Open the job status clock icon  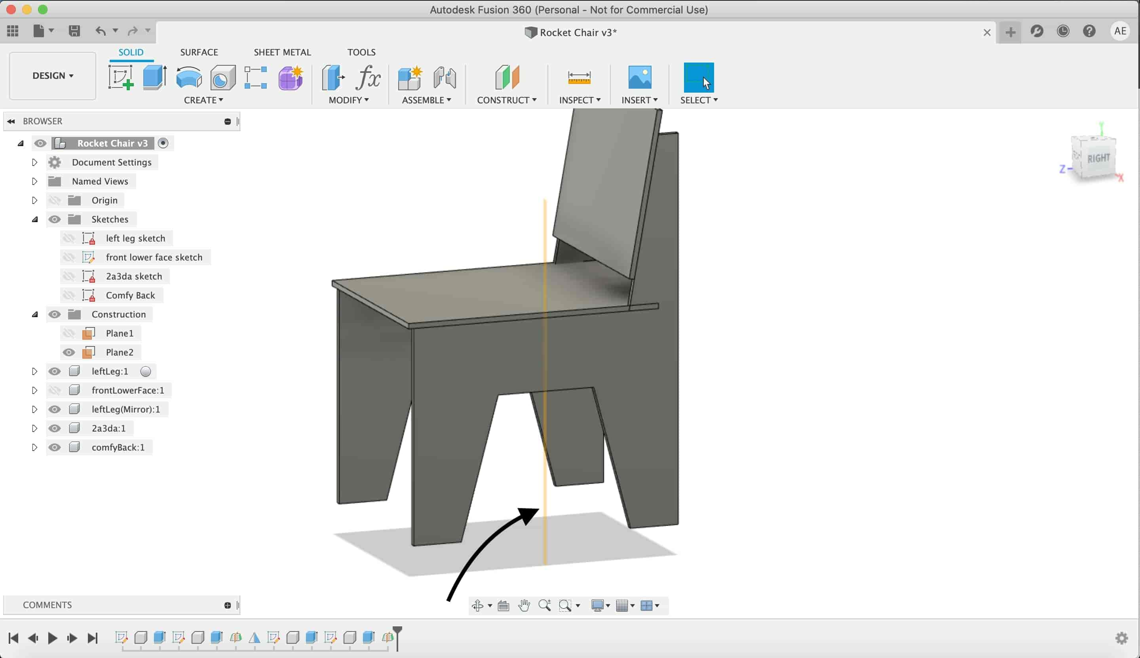point(1063,31)
